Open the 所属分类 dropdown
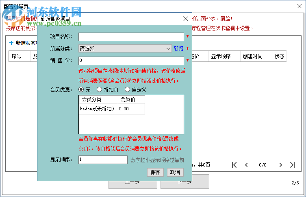Viewport: 306px width, 197px height. 125,48
